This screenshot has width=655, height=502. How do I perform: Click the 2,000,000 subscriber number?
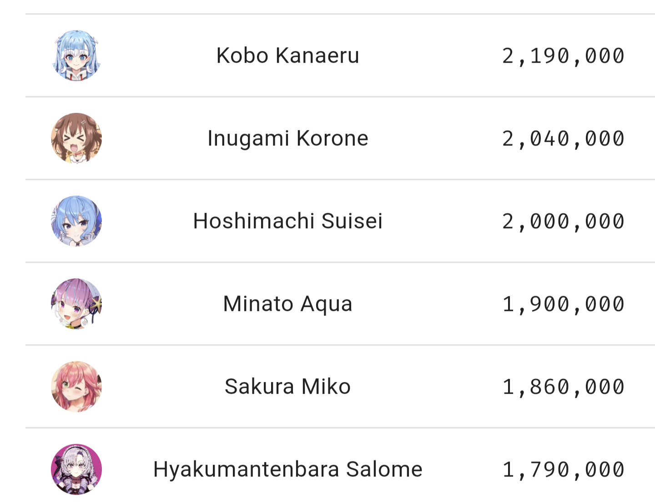563,222
